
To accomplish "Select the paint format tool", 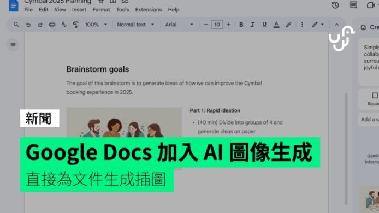I will [x=76, y=25].
